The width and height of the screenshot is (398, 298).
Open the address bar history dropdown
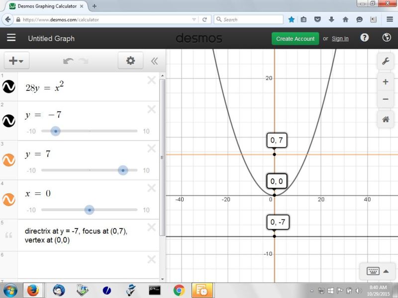pyautogui.click(x=194, y=19)
